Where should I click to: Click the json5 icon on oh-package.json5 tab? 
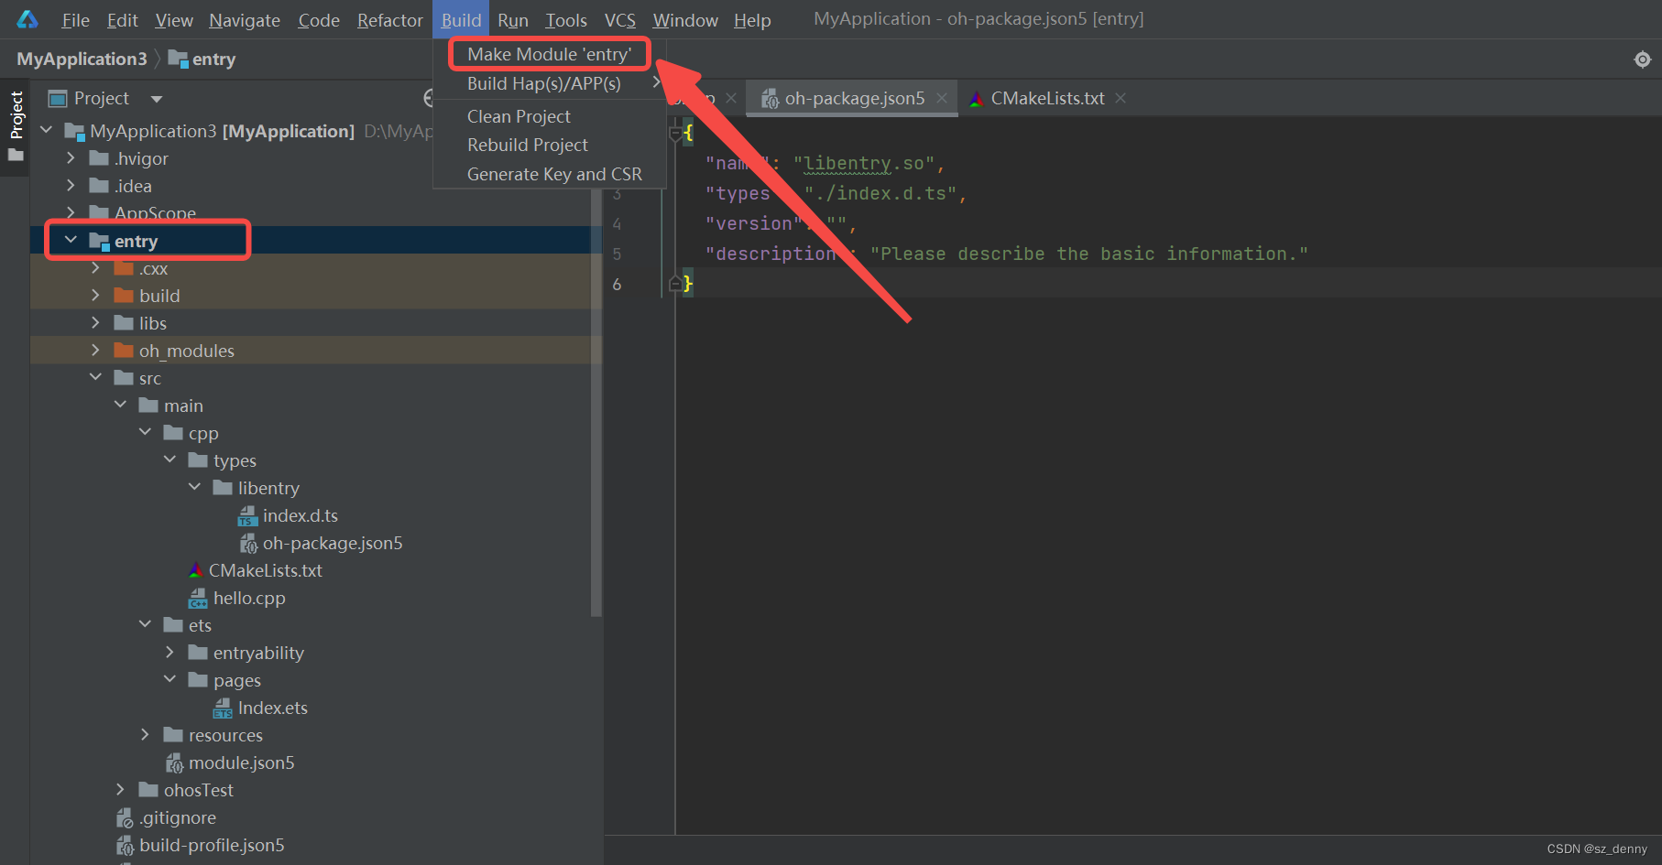(x=771, y=98)
